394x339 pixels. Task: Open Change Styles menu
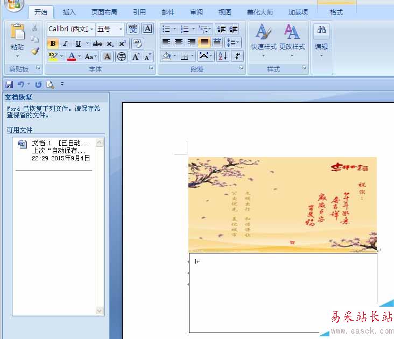(x=292, y=40)
